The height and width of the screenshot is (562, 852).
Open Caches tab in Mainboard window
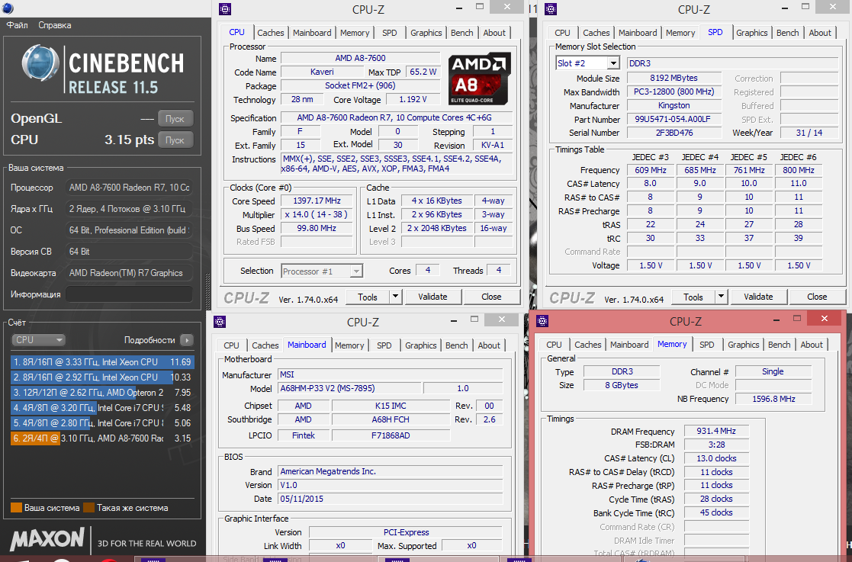[x=265, y=345]
